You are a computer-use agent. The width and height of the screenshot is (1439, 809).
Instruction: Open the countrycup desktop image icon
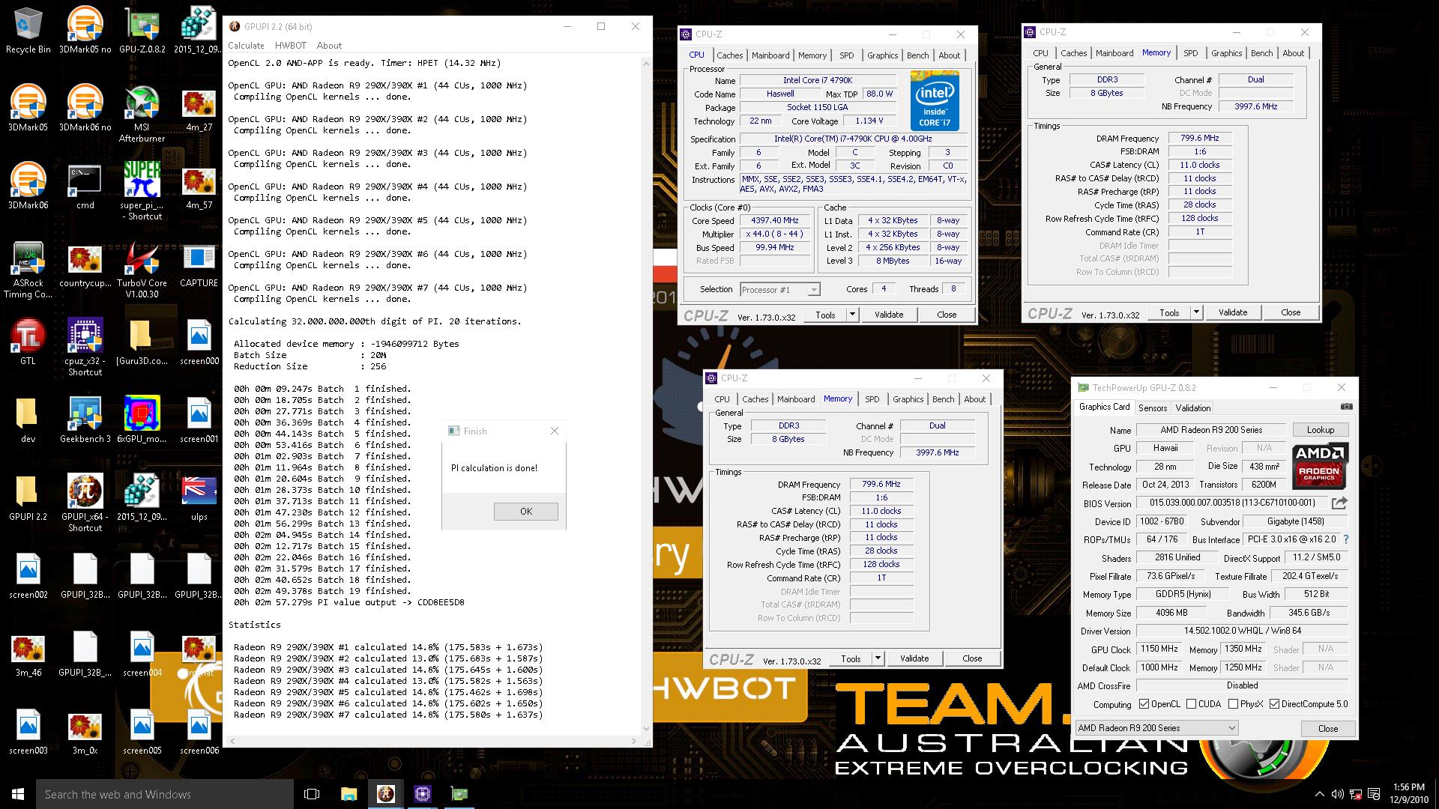(x=85, y=265)
